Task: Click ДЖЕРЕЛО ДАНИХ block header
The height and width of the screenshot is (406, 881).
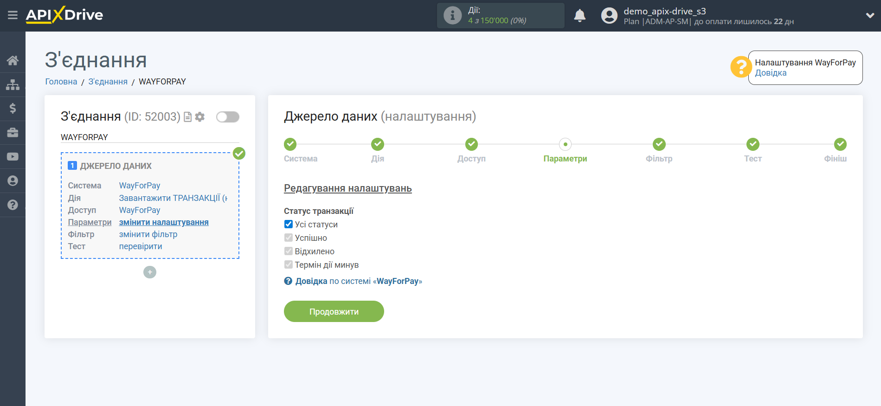Action: (116, 166)
